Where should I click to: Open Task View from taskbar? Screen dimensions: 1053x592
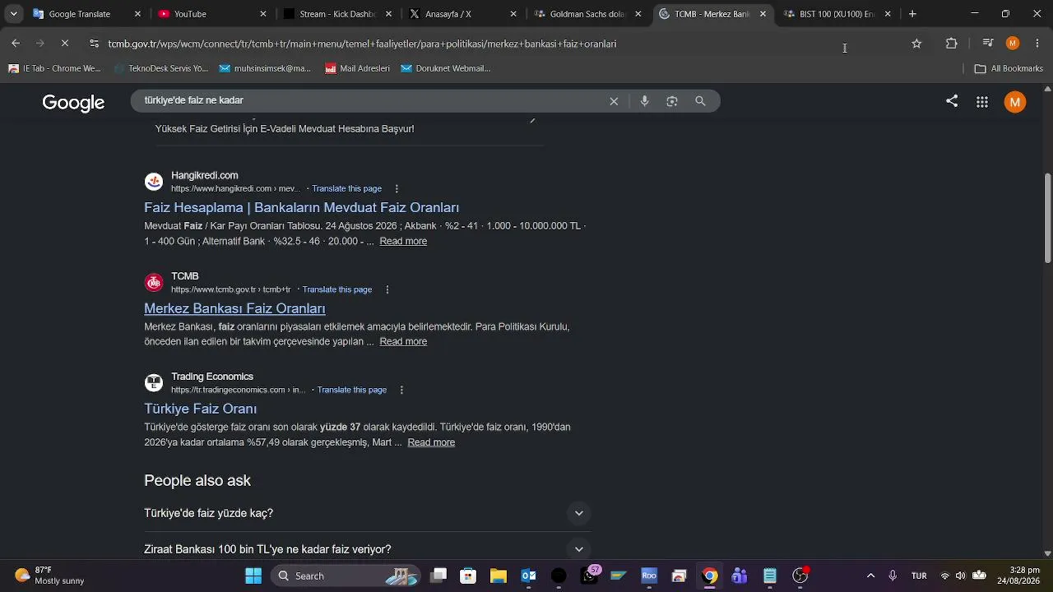coord(438,576)
